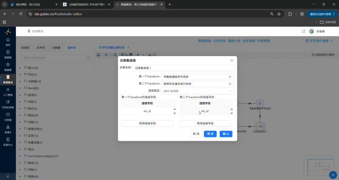Click the undo arrow on canvas toolbar
The width and height of the screenshot is (339, 180).
pos(138,55)
